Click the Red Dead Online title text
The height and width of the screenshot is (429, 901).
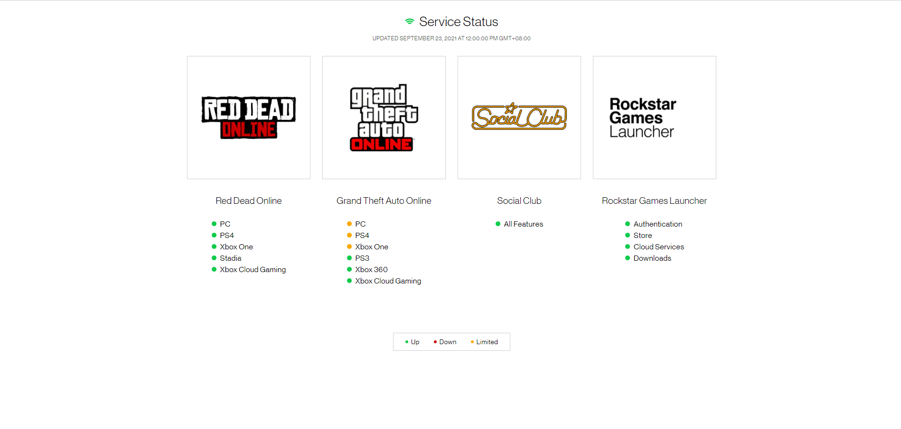coord(249,201)
